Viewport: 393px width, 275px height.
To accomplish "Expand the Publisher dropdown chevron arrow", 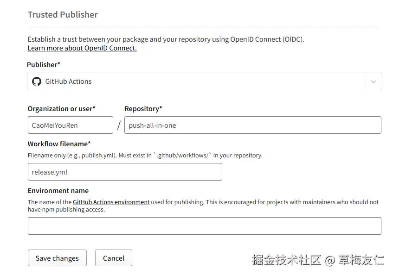I will [374, 81].
